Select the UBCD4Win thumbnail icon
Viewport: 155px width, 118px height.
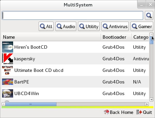coord(8,93)
